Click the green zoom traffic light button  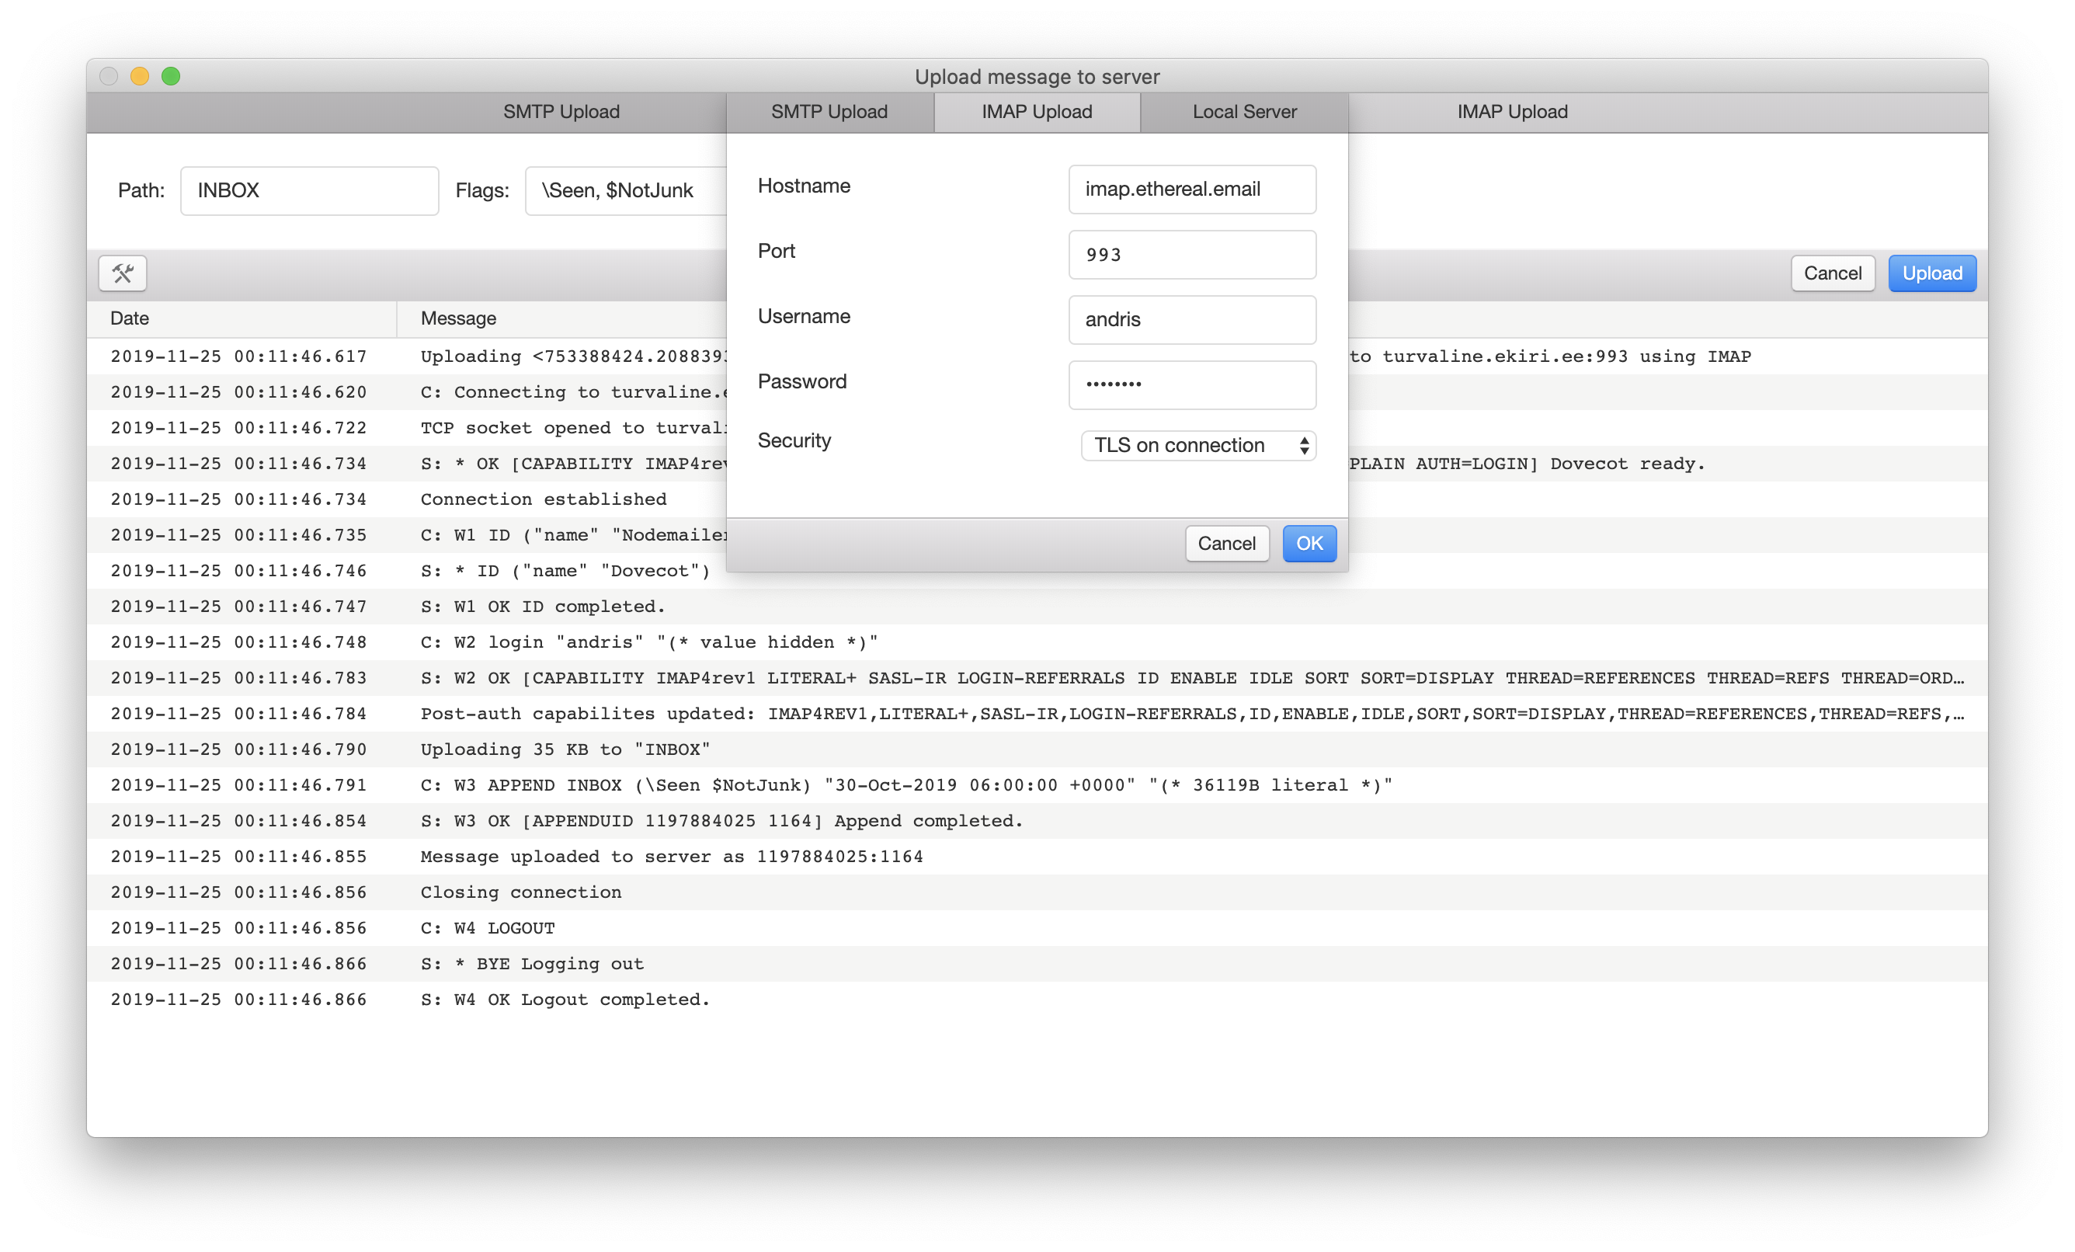tap(172, 76)
